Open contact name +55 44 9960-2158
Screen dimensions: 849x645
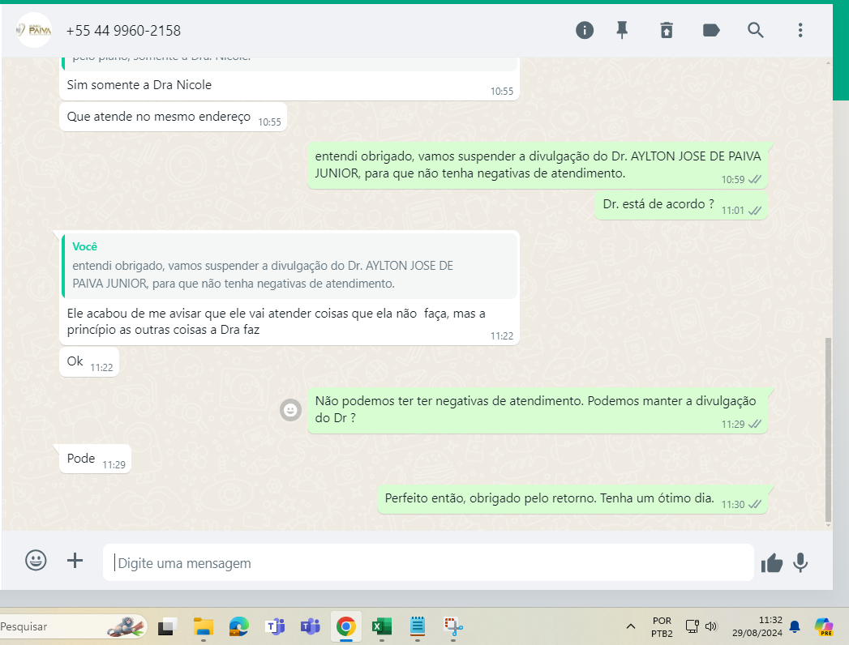coord(123,31)
